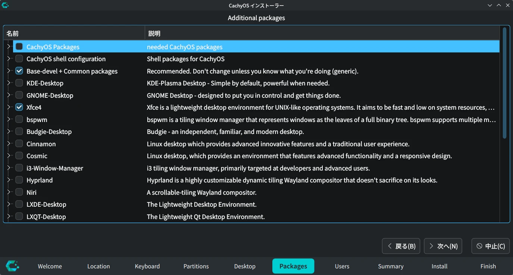Click the 中止(C) cancel button
The height and width of the screenshot is (275, 513).
[490, 246]
